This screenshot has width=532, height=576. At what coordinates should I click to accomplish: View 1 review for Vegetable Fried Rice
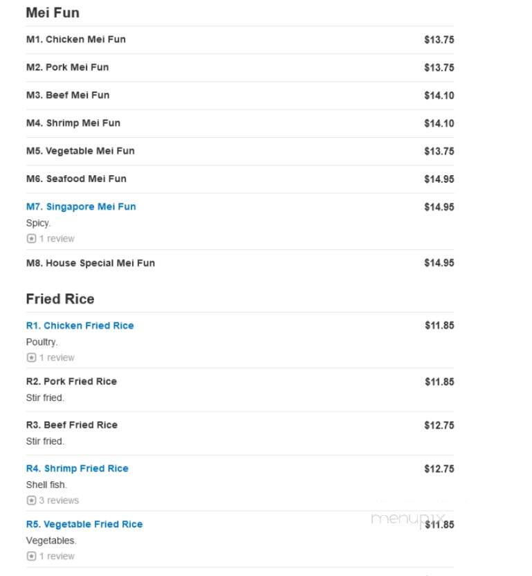coord(57,556)
